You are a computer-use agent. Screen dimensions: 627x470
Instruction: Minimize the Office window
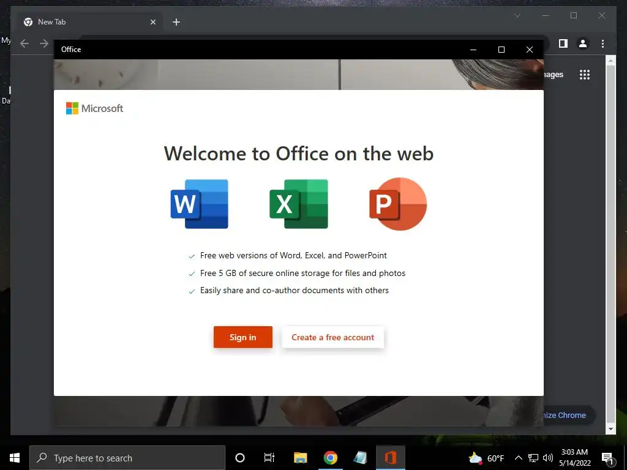click(473, 50)
